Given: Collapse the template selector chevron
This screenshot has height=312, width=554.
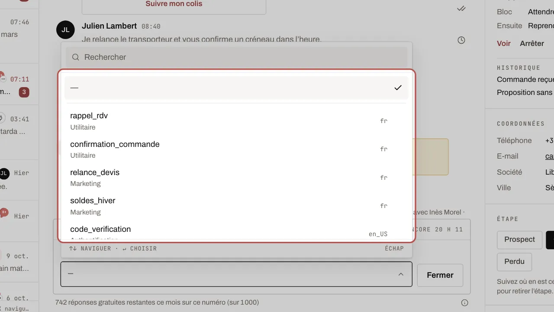Looking at the screenshot, I should point(401,274).
